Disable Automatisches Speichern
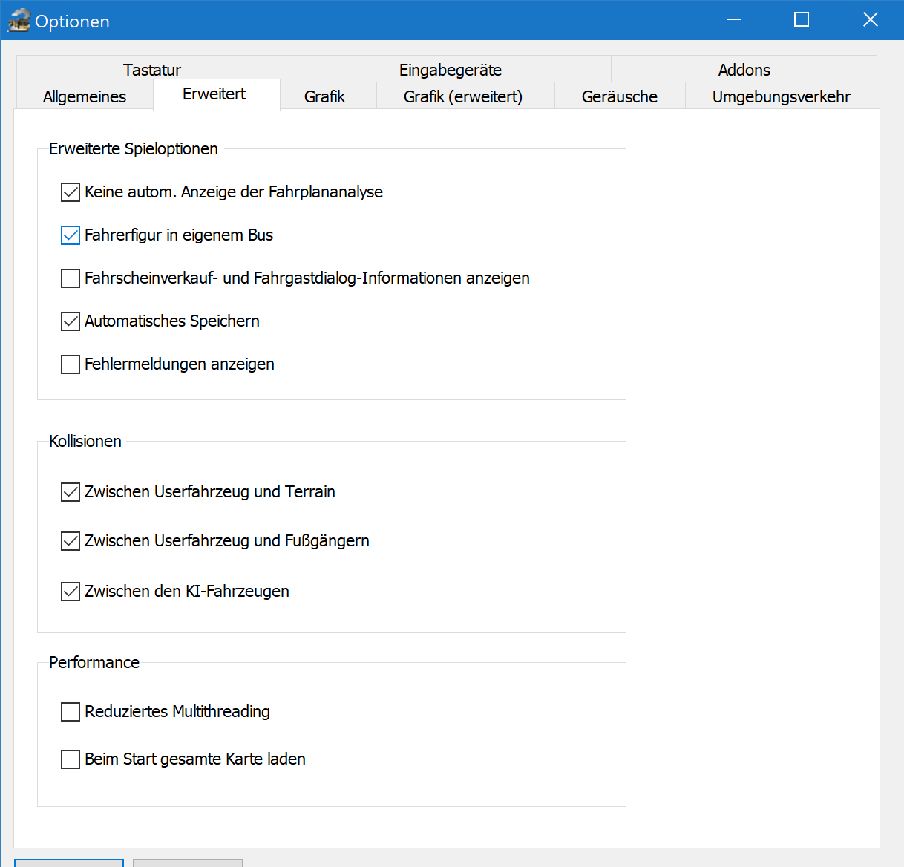The width and height of the screenshot is (904, 867). pyautogui.click(x=71, y=321)
